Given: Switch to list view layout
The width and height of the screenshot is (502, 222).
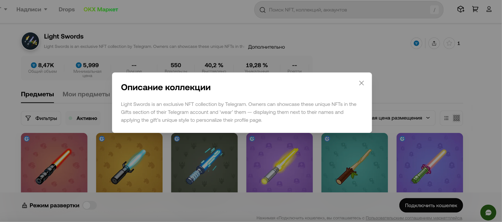Looking at the screenshot, I should pos(446,118).
